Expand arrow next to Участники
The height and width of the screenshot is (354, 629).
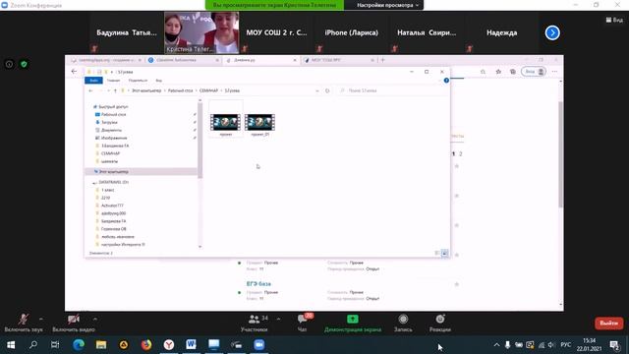point(278,319)
